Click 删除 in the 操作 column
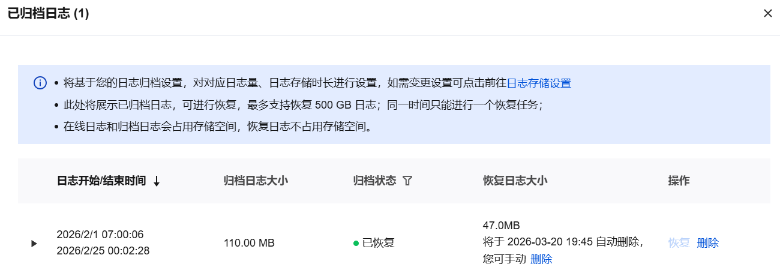The height and width of the screenshot is (276, 780). (x=707, y=243)
